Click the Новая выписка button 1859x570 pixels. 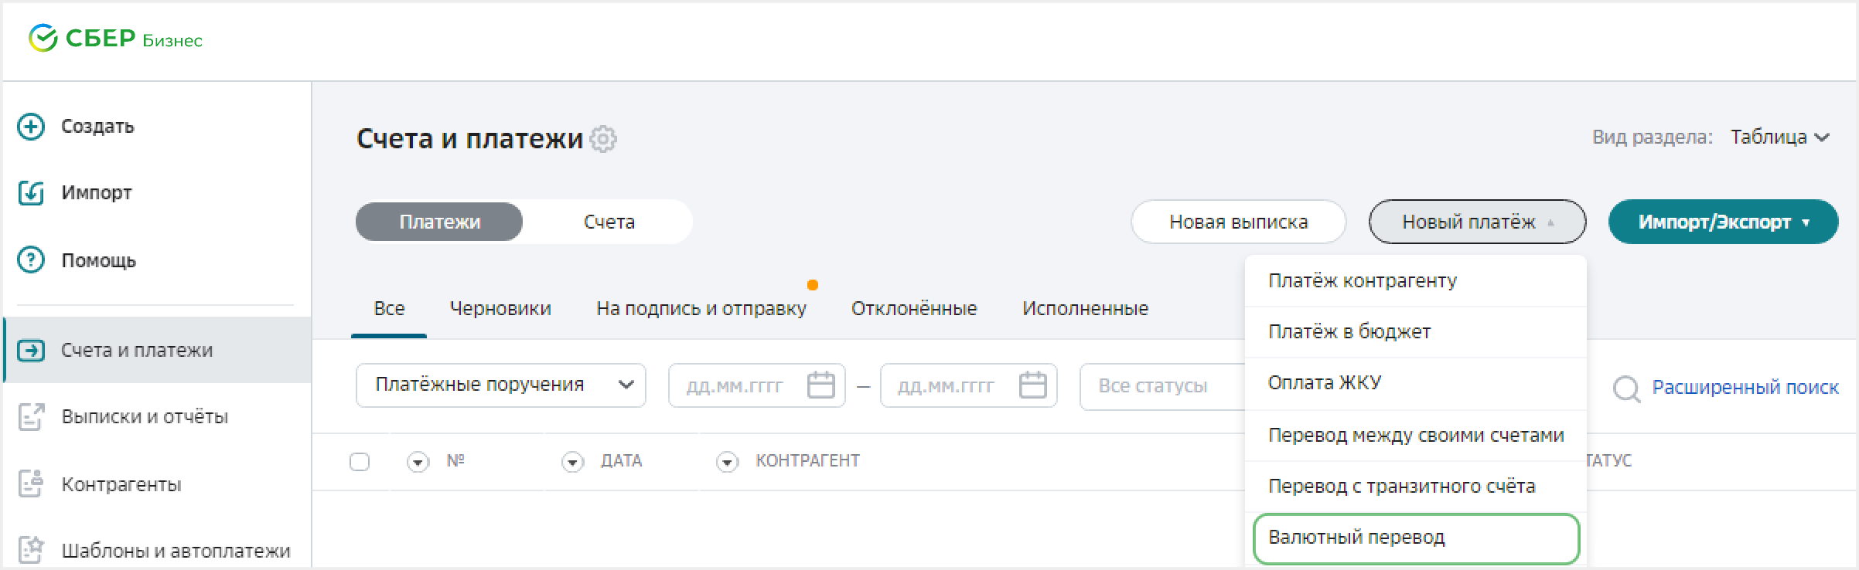tap(1238, 222)
